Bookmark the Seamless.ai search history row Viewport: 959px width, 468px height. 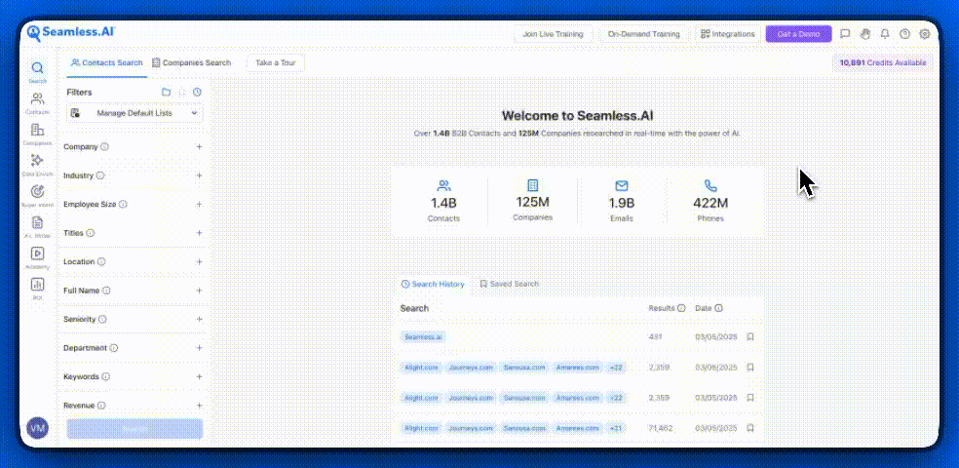750,336
